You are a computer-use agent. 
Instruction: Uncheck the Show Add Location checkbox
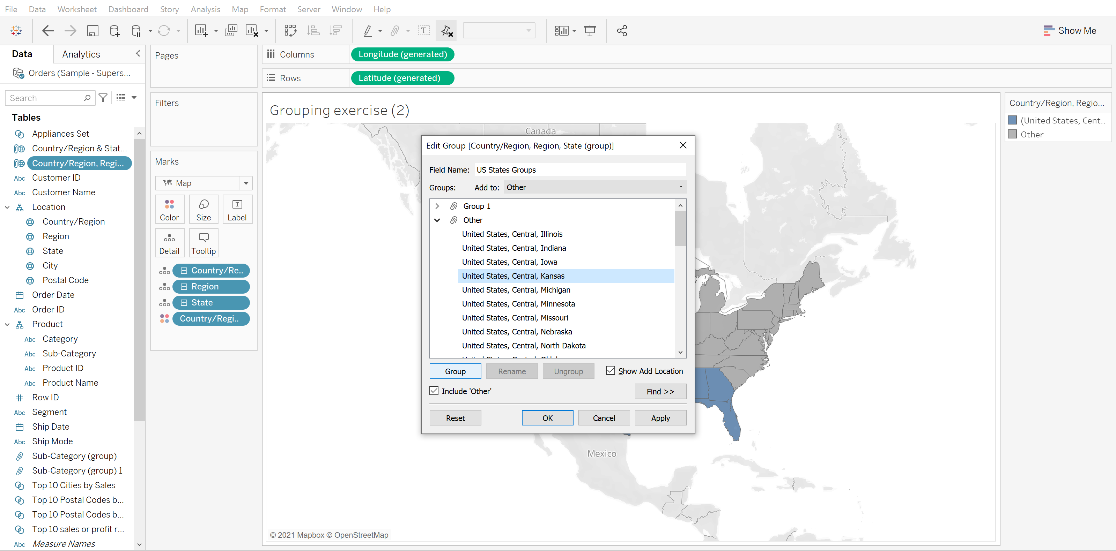610,370
